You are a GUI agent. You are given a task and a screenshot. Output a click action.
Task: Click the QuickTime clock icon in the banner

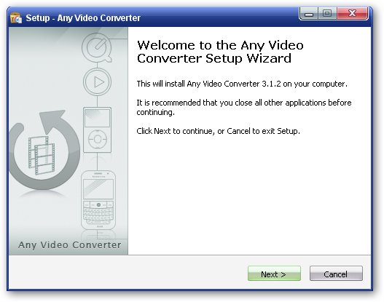(x=97, y=48)
